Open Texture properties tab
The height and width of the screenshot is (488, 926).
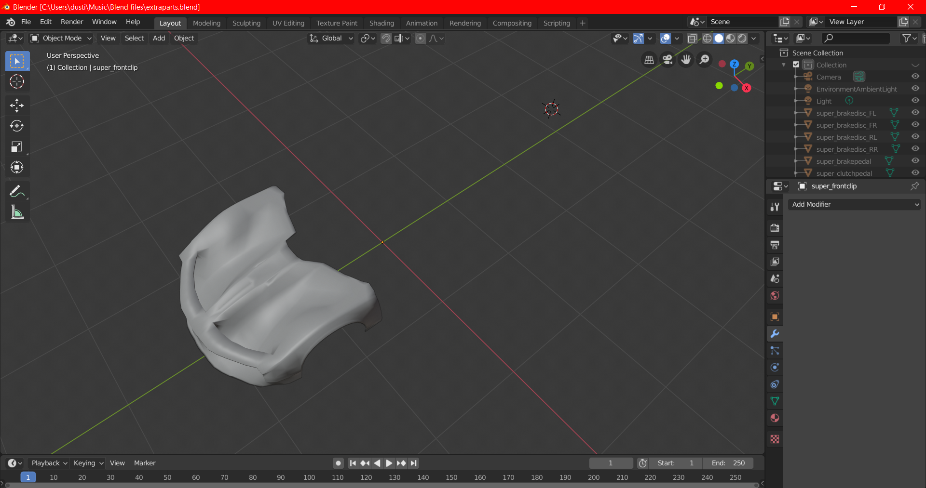pos(775,439)
